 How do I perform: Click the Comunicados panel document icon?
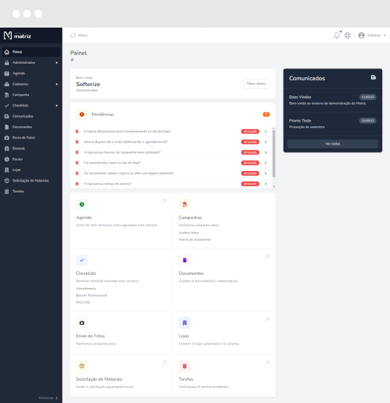374,78
